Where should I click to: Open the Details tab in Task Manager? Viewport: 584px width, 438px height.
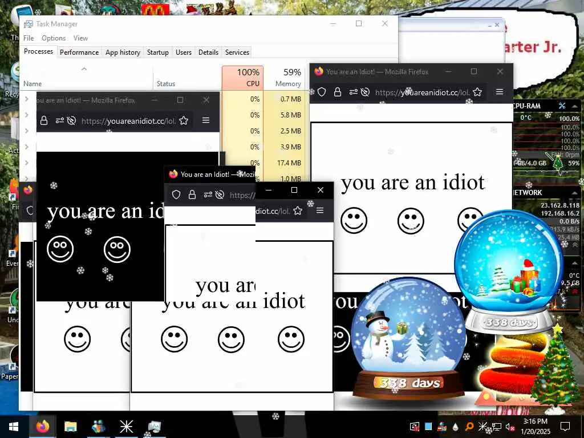[208, 52]
